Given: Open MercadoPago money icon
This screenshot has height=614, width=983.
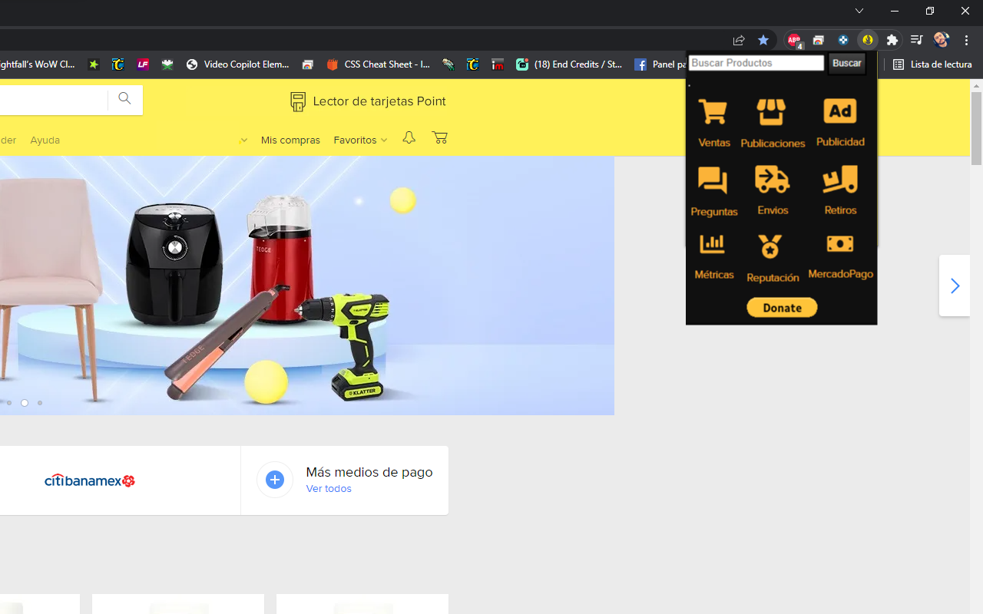Looking at the screenshot, I should coord(839,244).
